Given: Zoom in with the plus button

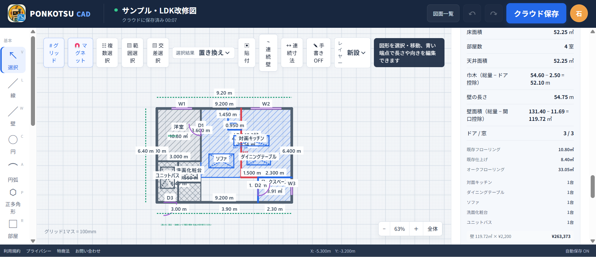Looking at the screenshot, I should 416,229.
